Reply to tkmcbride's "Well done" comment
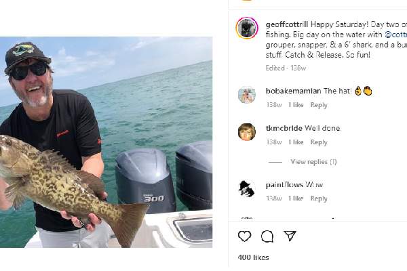Screen dimensions: 407x271 [x=319, y=142]
